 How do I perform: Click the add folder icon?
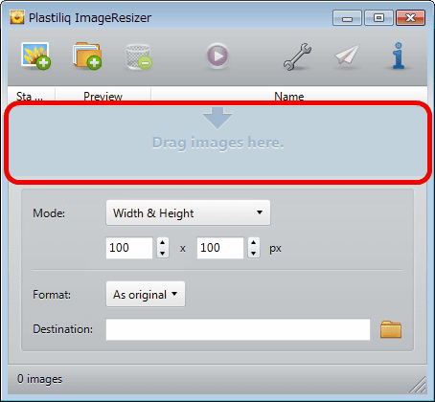87,56
